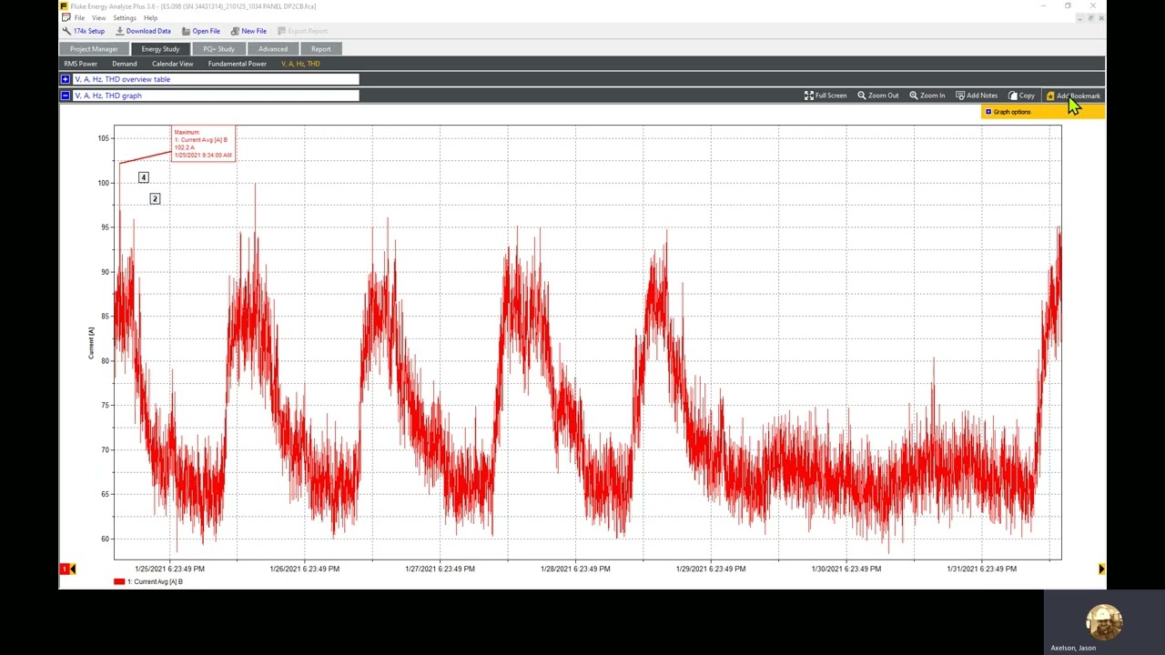Click the Fluke app logo in title bar

tap(64, 6)
